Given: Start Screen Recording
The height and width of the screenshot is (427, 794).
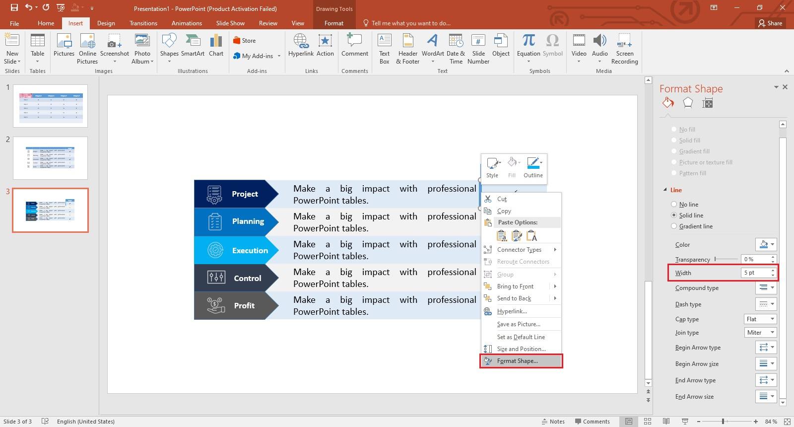Looking at the screenshot, I should click(625, 49).
